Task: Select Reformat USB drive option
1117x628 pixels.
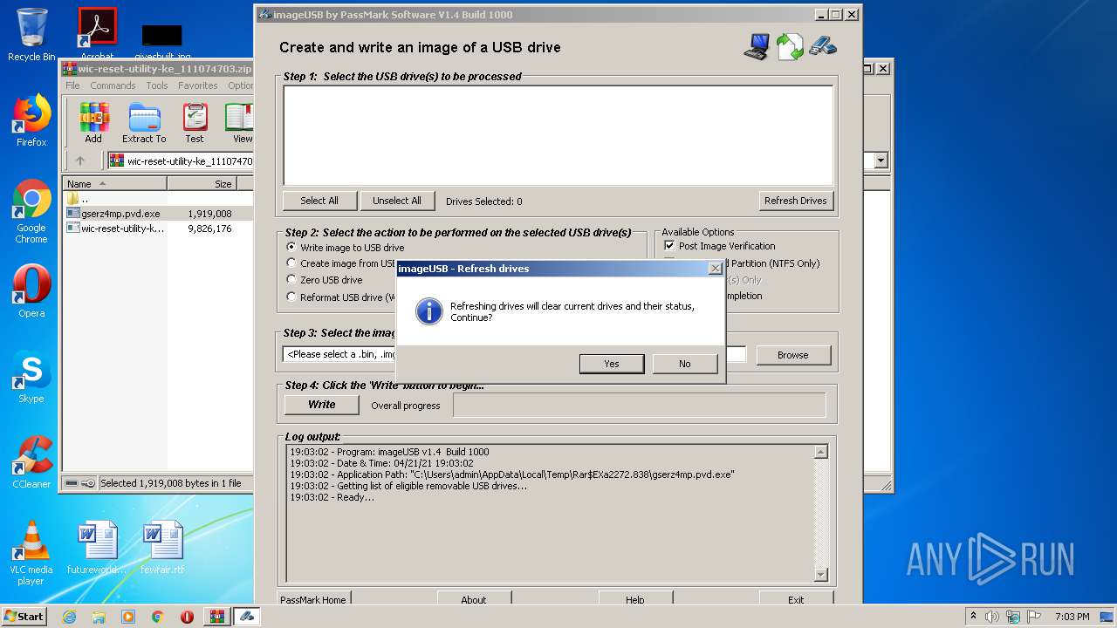Action: 341,297
